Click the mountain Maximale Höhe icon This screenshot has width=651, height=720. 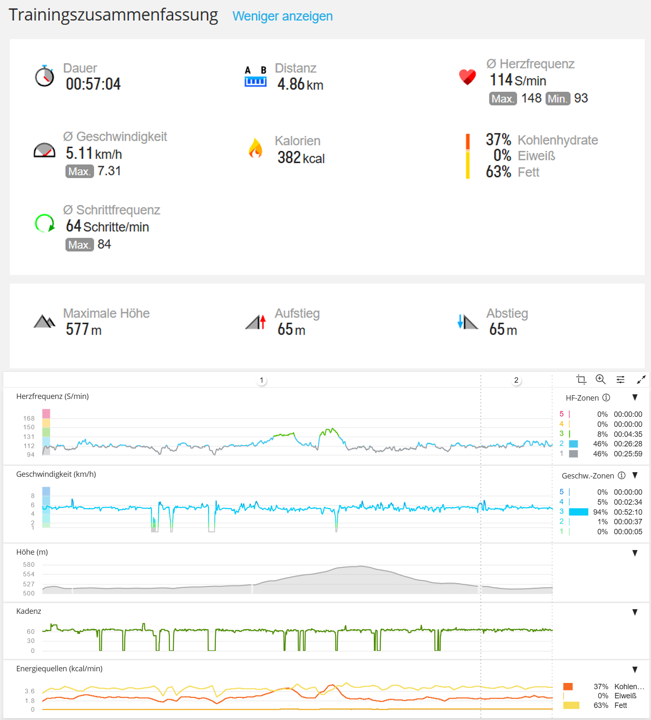click(x=44, y=321)
